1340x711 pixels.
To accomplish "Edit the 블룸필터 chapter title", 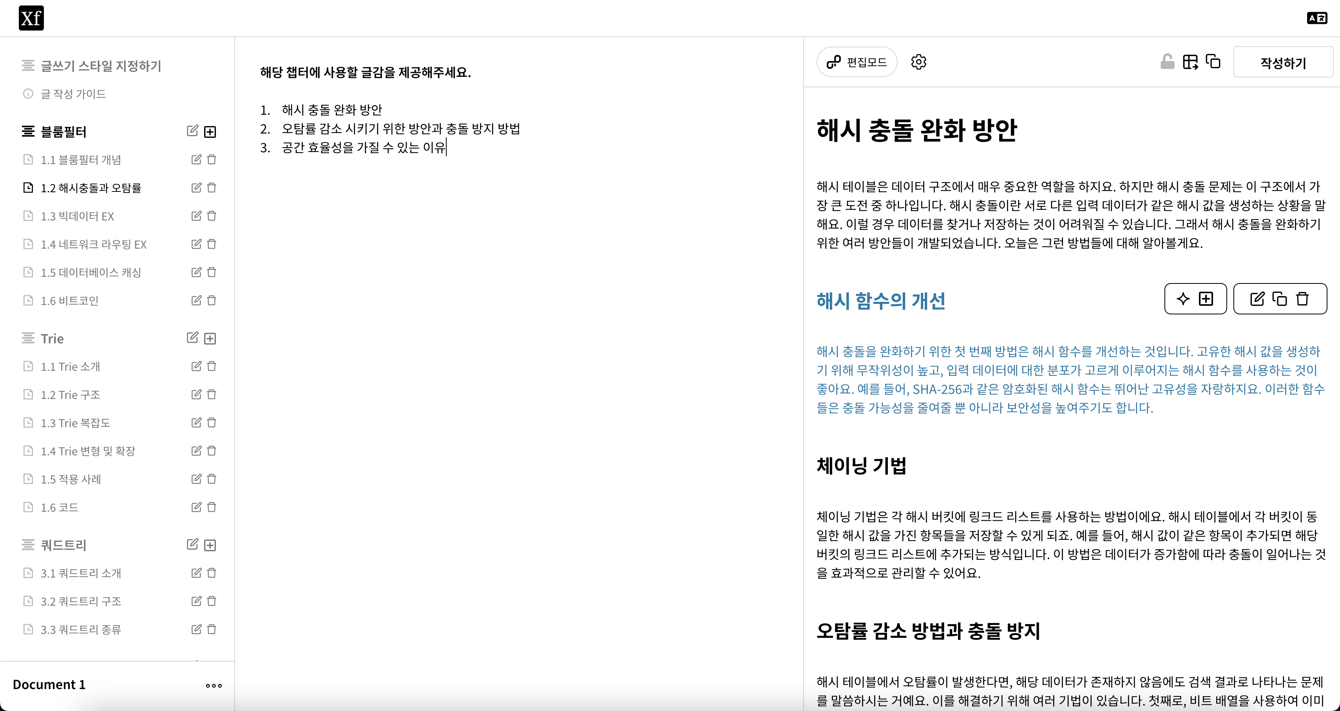I will (x=192, y=131).
